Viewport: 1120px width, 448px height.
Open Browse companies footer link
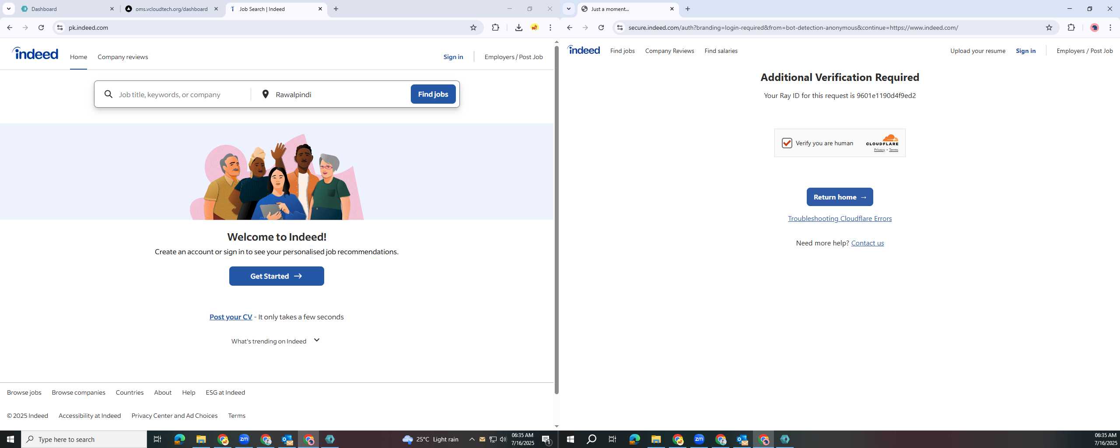(78, 392)
